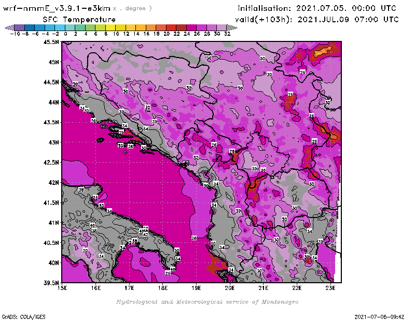
Task: Click the '16' tick label under the legend
Action: point(146,34)
